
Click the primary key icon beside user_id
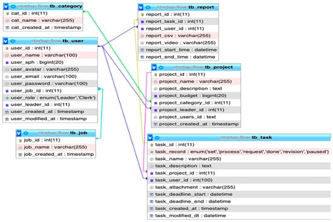click(7, 48)
